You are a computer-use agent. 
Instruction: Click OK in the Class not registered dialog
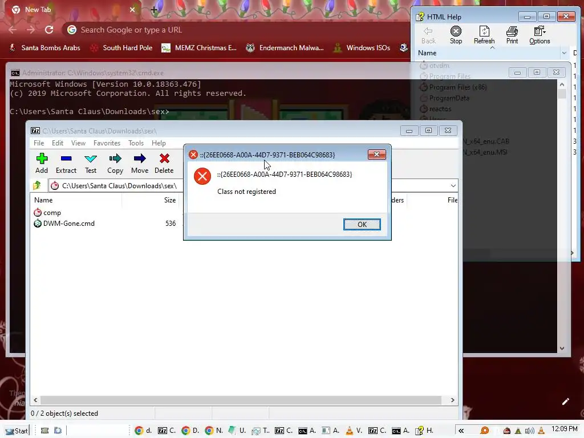point(362,225)
